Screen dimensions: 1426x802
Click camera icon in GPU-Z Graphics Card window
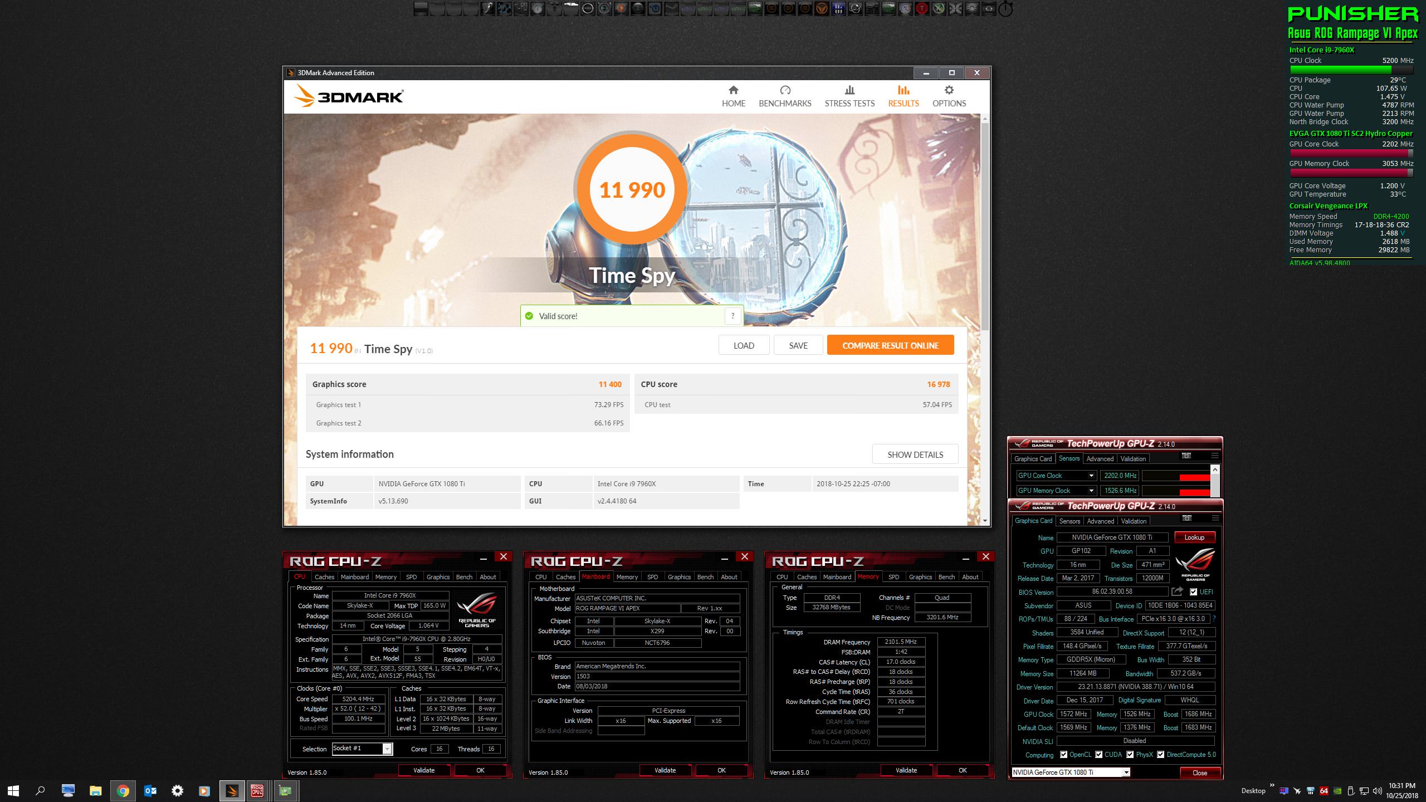point(1187,519)
